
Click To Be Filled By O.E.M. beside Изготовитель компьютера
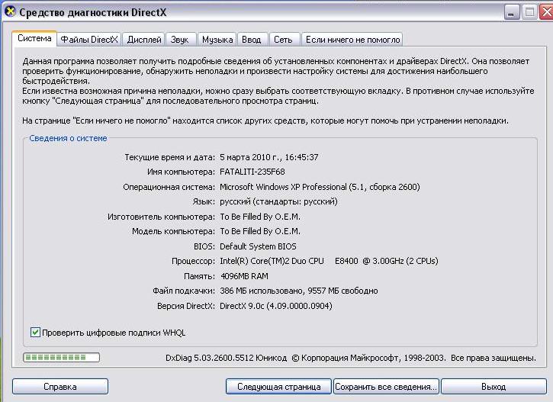click(260, 217)
